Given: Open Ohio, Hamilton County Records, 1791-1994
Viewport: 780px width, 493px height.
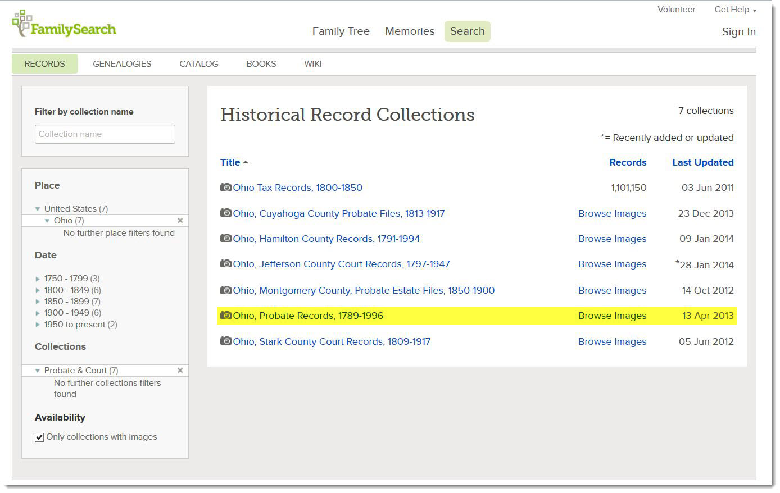Looking at the screenshot, I should coord(326,239).
